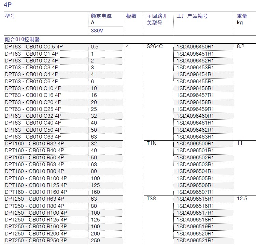Click product code 1SDA096518R1

(195, 220)
